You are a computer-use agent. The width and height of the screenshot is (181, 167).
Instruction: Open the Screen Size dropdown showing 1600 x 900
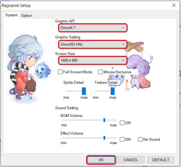coord(93,60)
